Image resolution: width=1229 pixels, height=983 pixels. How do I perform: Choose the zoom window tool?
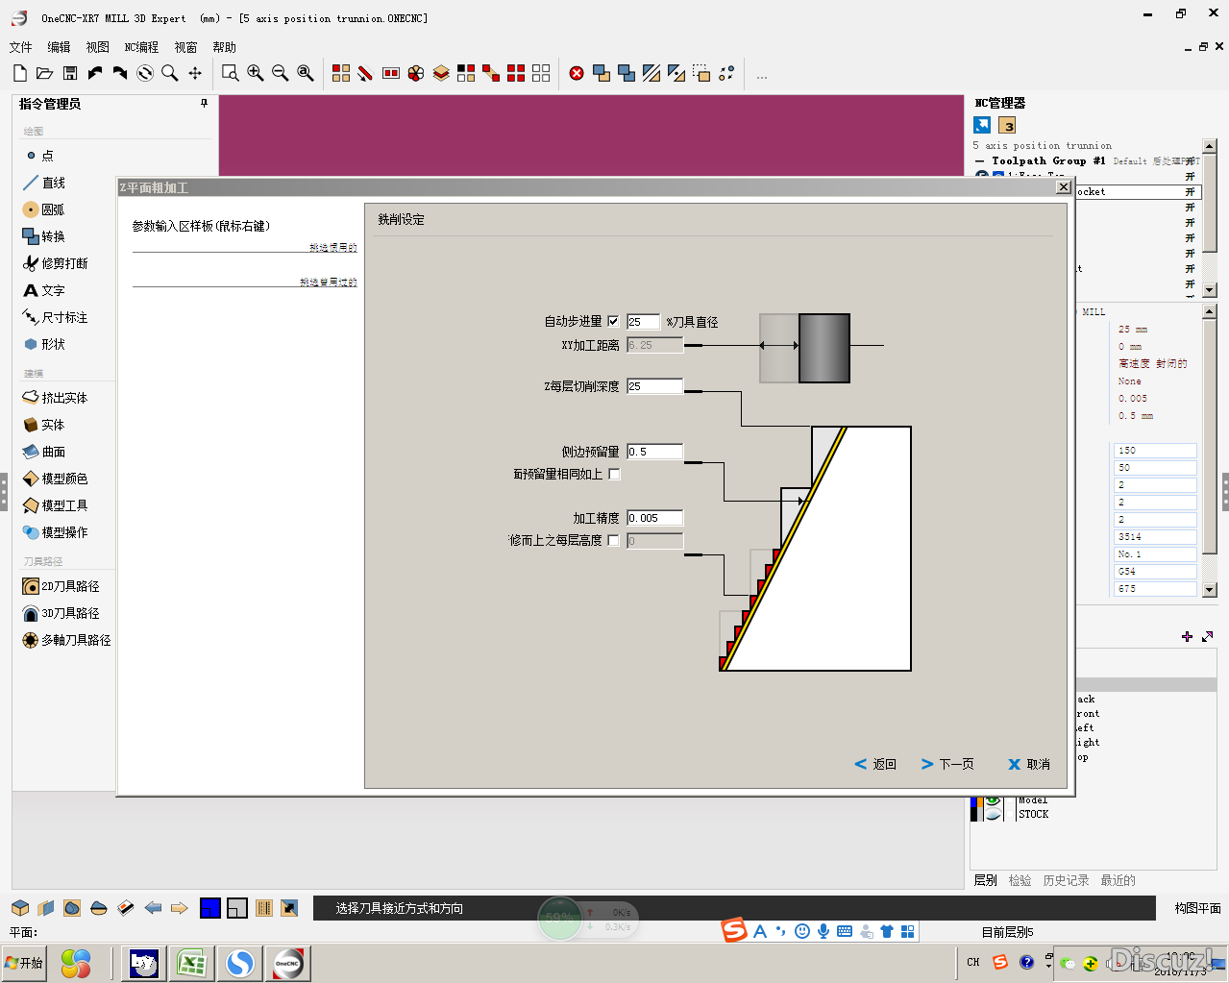[230, 73]
